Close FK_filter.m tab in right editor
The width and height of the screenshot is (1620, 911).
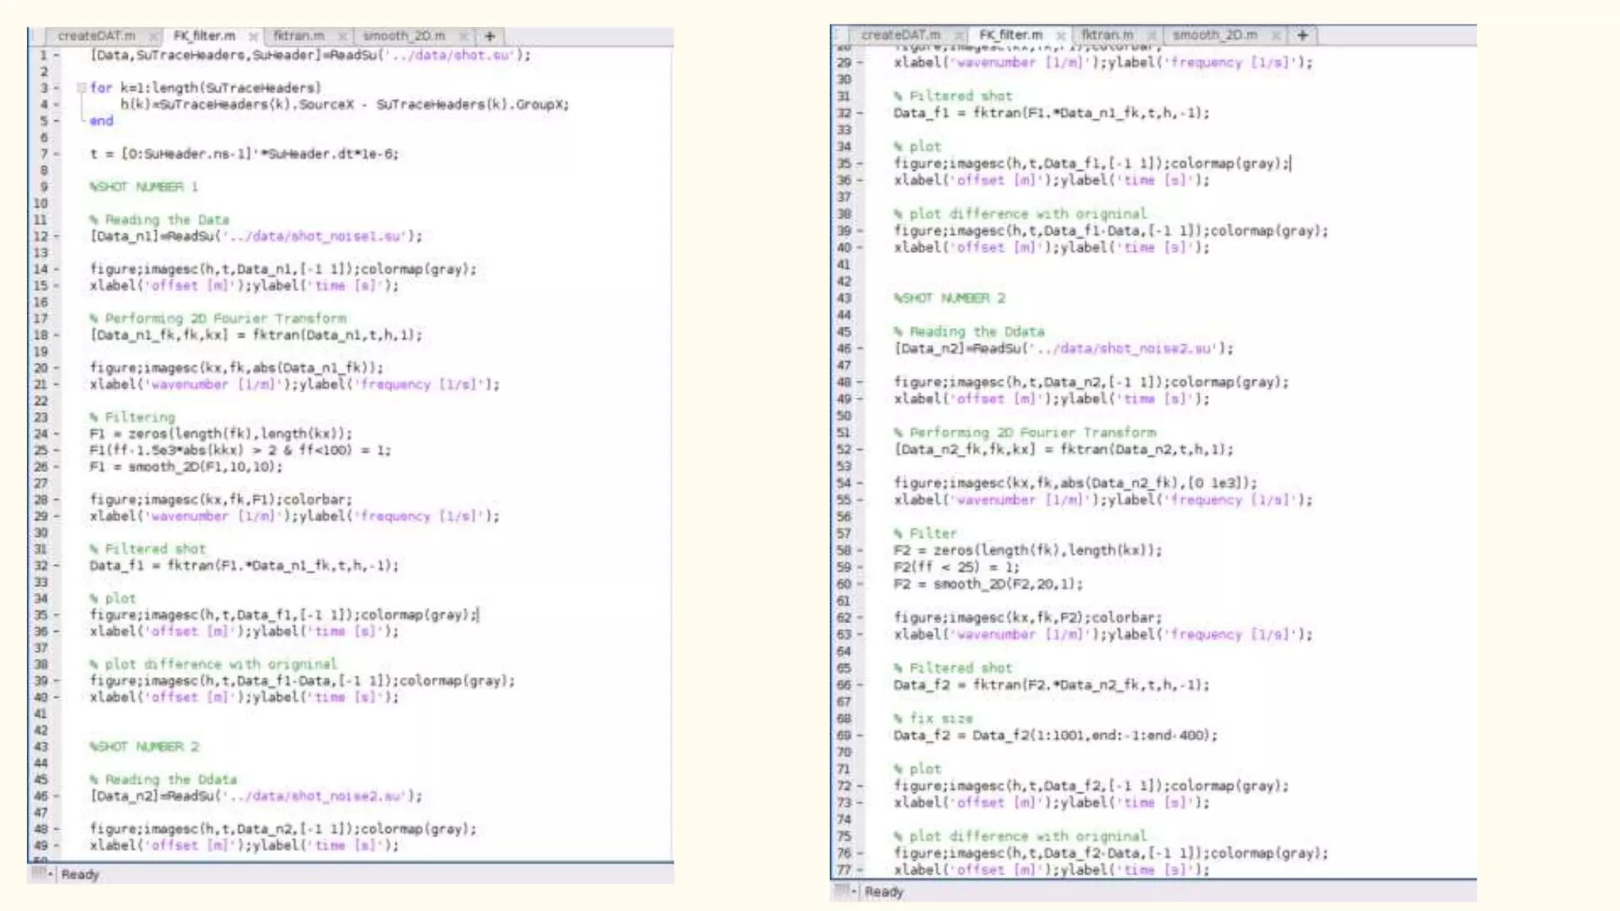click(x=1061, y=36)
